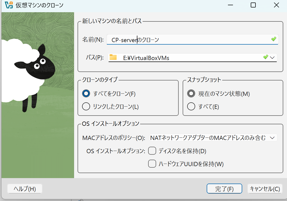Select すべてをクローン clone type
287x201 pixels.
click(x=86, y=93)
